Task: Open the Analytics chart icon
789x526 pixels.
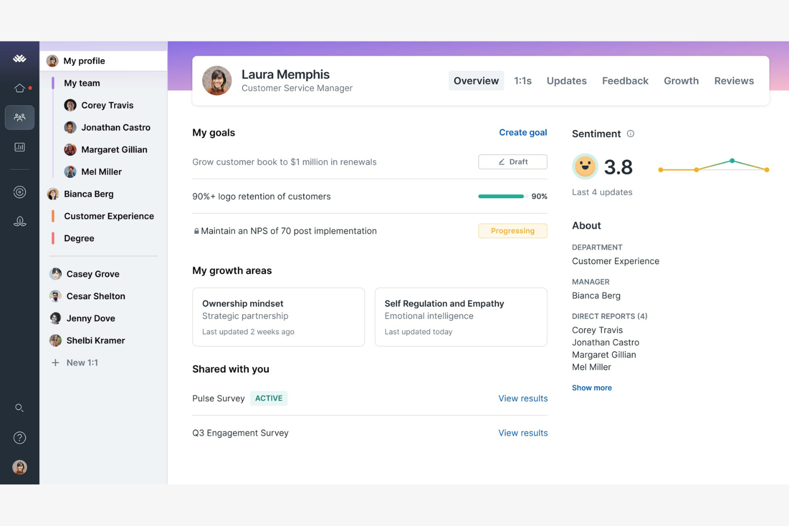Action: coord(20,147)
